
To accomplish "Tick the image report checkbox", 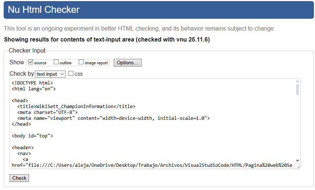I will 81,62.
